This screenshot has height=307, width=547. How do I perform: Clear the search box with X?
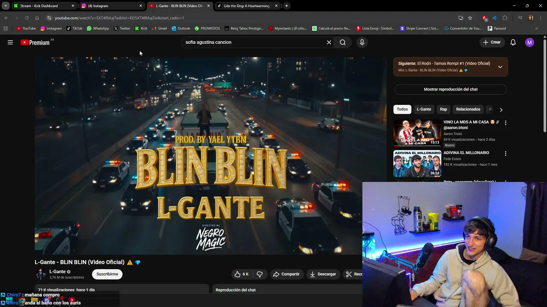point(329,42)
